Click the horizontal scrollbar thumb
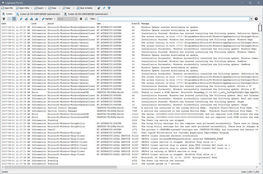The image size is (263, 174). (x=61, y=167)
